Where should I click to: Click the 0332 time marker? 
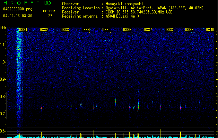44,30
